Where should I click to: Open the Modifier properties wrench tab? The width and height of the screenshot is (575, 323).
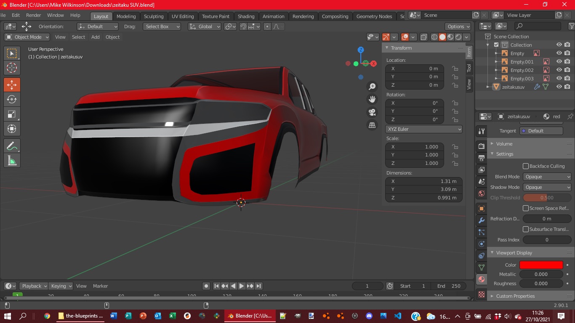point(482,220)
